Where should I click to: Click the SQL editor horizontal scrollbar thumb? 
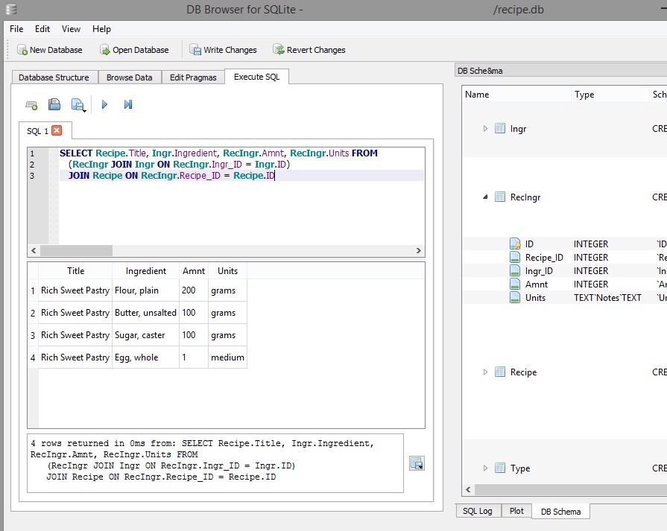pos(75,251)
